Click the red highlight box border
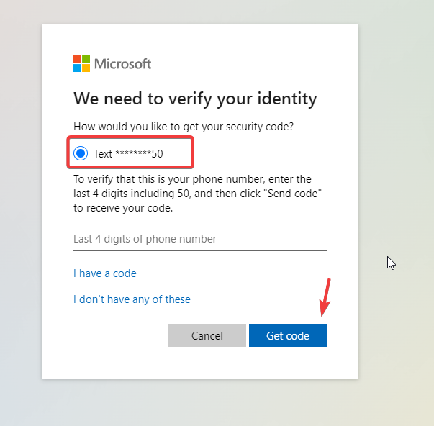The height and width of the screenshot is (426, 434). point(192,151)
